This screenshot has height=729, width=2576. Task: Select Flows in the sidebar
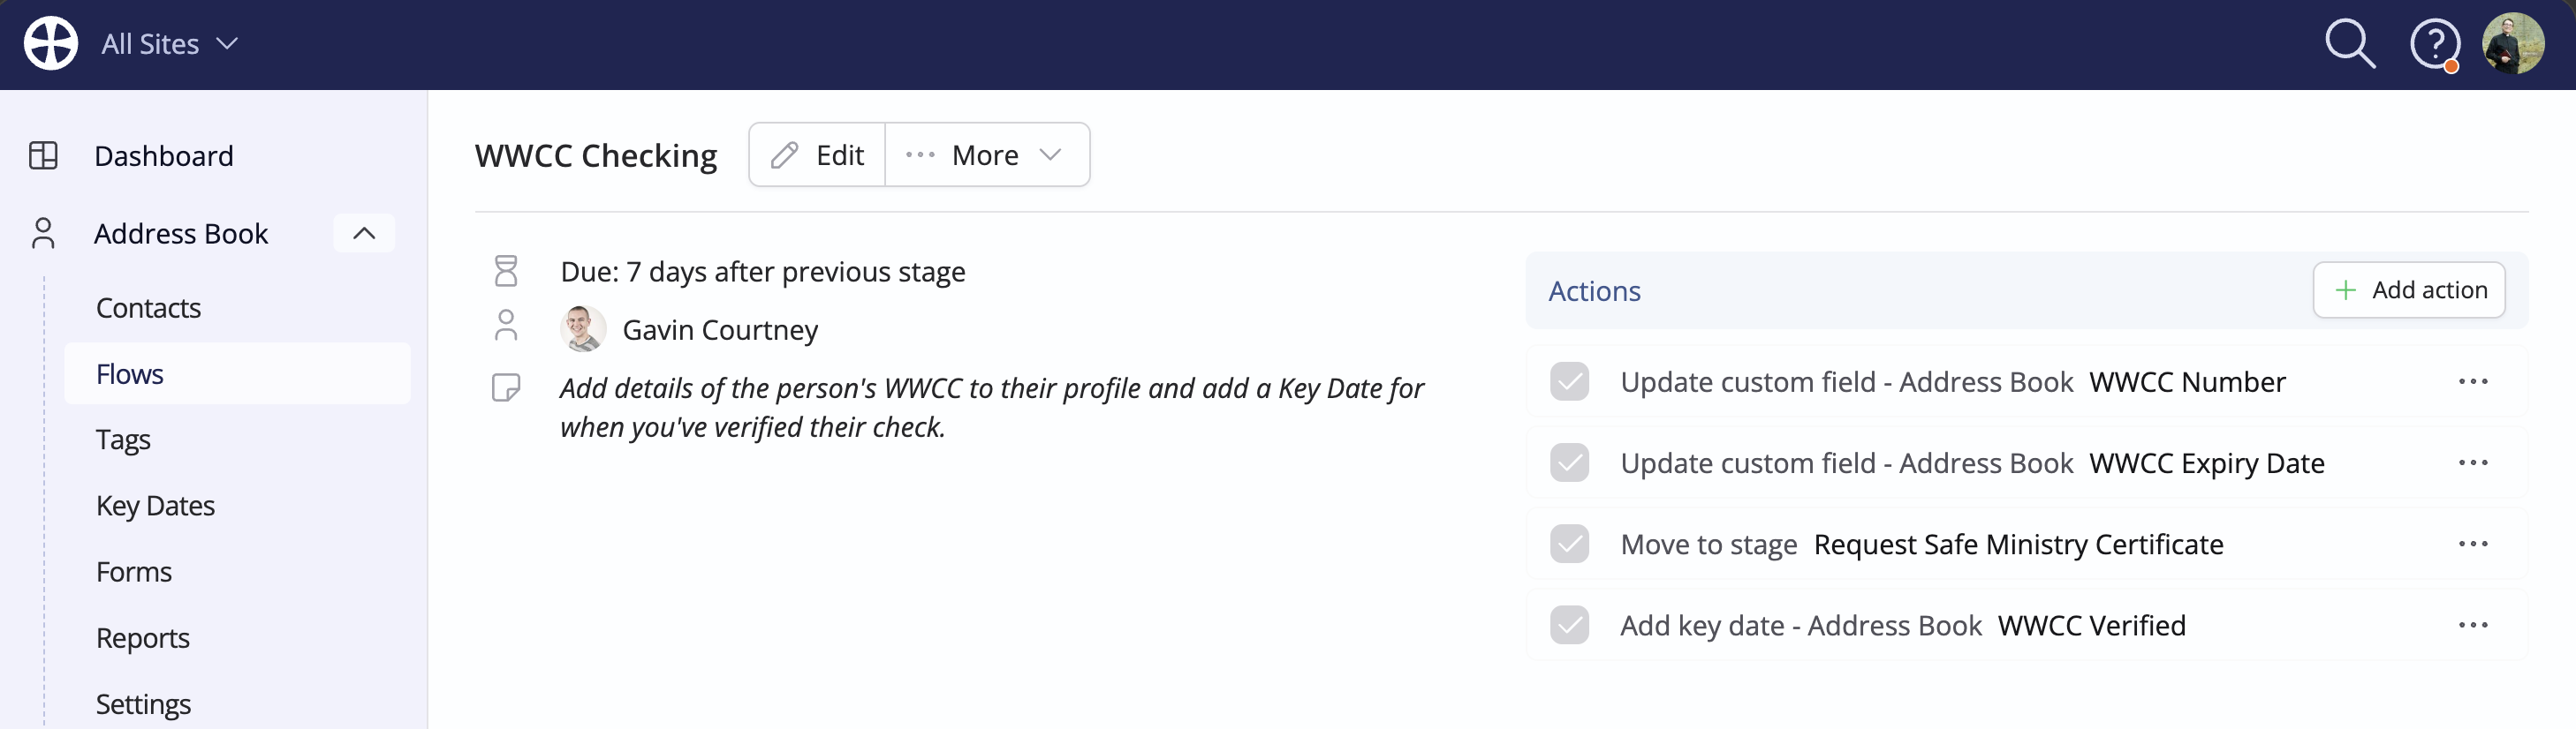pos(237,373)
